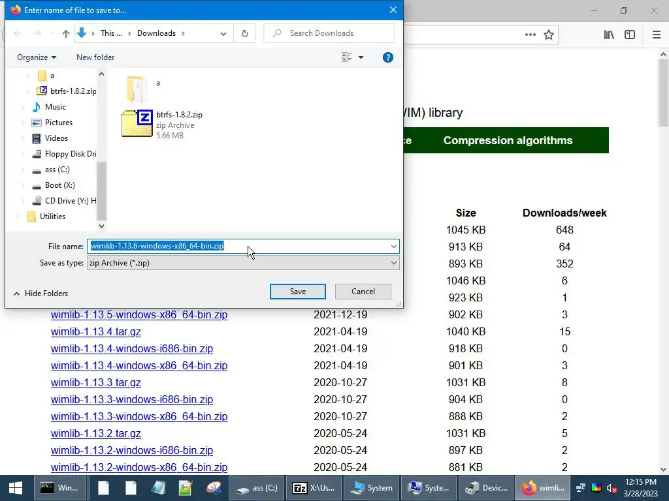
Task: Open wimlib-1.13.3.tar.gz link
Action: [x=95, y=382]
